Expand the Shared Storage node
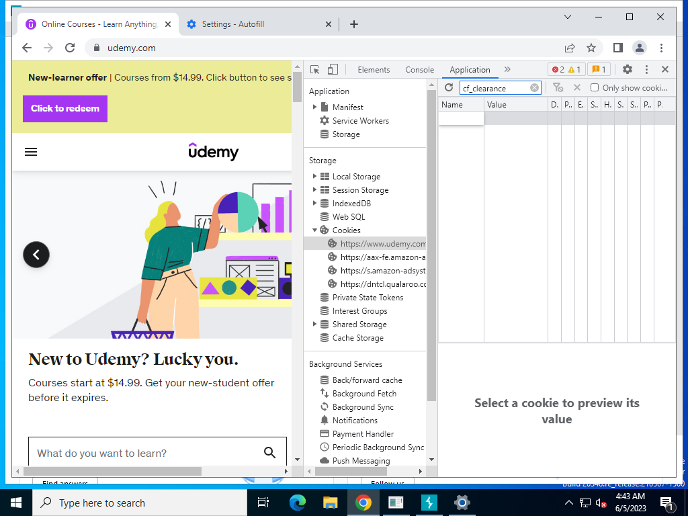688x516 pixels. 314,325
